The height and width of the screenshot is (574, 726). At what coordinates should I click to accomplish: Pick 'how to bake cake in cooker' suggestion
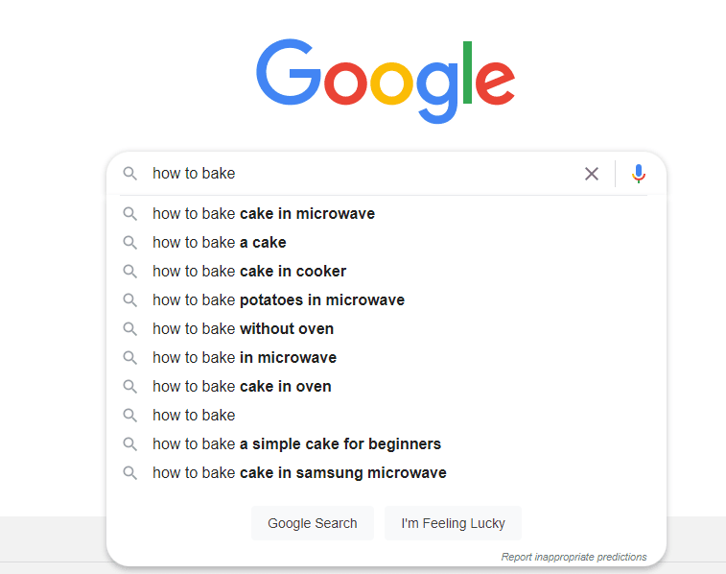tap(386, 271)
